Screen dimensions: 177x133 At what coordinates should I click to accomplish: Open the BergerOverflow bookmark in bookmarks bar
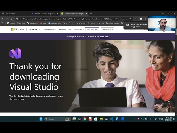pyautogui.click(x=112, y=23)
